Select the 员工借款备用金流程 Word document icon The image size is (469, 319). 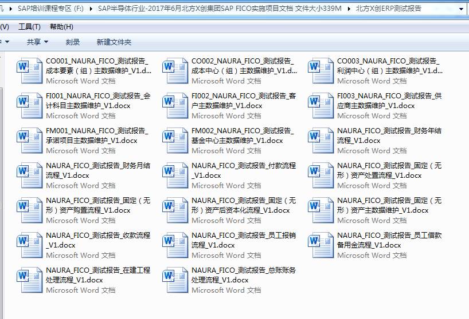coord(321,245)
